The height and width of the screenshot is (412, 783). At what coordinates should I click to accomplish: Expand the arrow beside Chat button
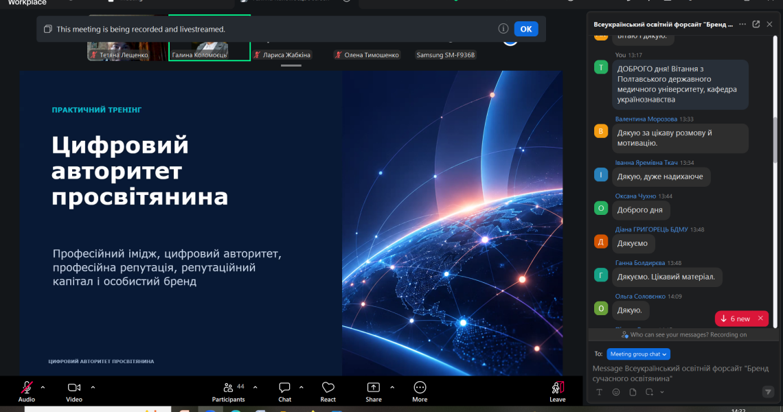(301, 387)
